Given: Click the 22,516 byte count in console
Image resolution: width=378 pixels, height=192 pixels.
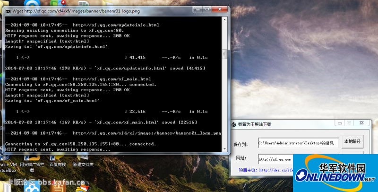Looking at the screenshot, I should (137, 112).
